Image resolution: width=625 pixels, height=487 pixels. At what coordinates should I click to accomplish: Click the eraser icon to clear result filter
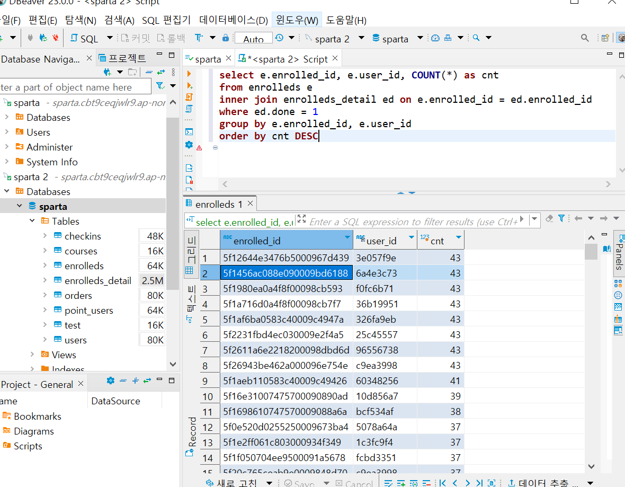pyautogui.click(x=549, y=218)
